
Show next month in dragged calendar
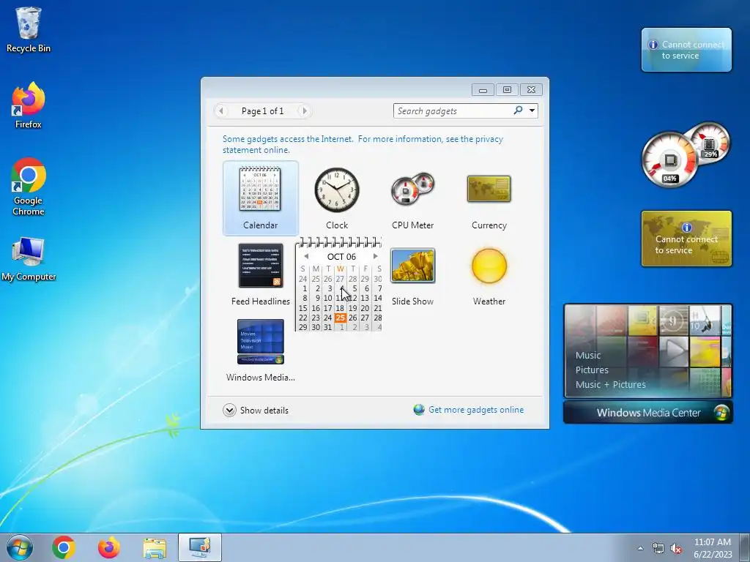click(x=376, y=257)
